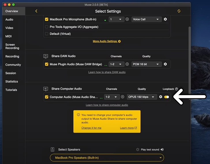
Task: Click Play test sound
Action: pos(150,150)
